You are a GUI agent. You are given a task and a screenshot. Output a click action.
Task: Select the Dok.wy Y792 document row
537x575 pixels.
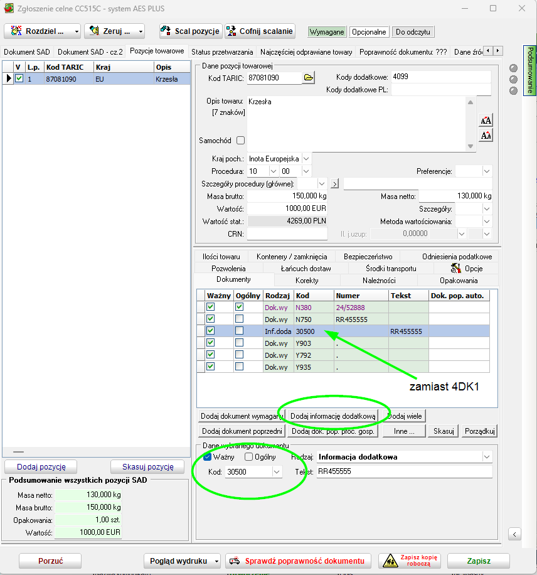pyautogui.click(x=343, y=355)
